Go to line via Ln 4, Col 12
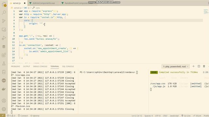Viewport: 209px width, 117px height. [137, 116]
